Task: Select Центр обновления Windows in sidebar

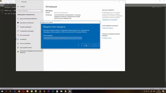Action: (x=28, y=19)
